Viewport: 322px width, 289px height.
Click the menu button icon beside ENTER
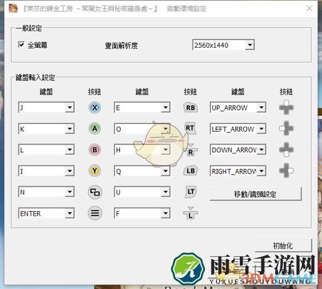pyautogui.click(x=95, y=213)
